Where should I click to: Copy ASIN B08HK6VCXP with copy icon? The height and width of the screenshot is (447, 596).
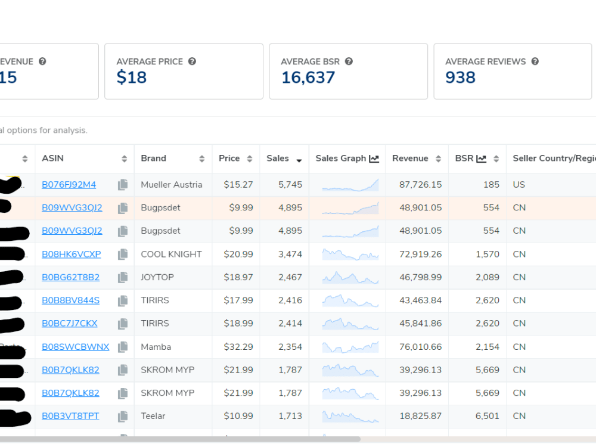[123, 254]
